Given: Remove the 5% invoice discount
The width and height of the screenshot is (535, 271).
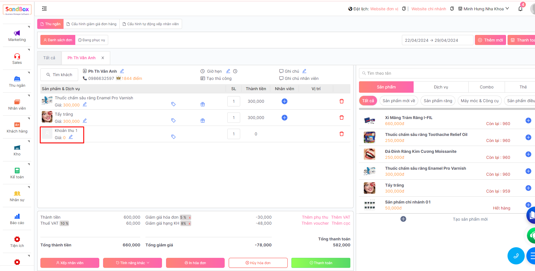Looking at the screenshot, I should (189, 217).
